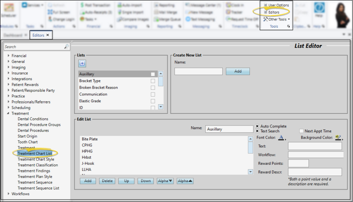353x202 pixels.
Task: Toggle the Auto Complete checkbox
Action: pyautogui.click(x=257, y=126)
